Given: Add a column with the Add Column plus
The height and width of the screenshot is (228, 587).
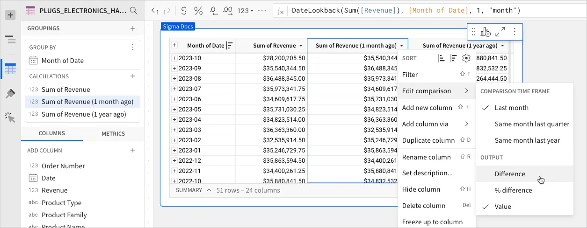Looking at the screenshot, I should point(133,150).
